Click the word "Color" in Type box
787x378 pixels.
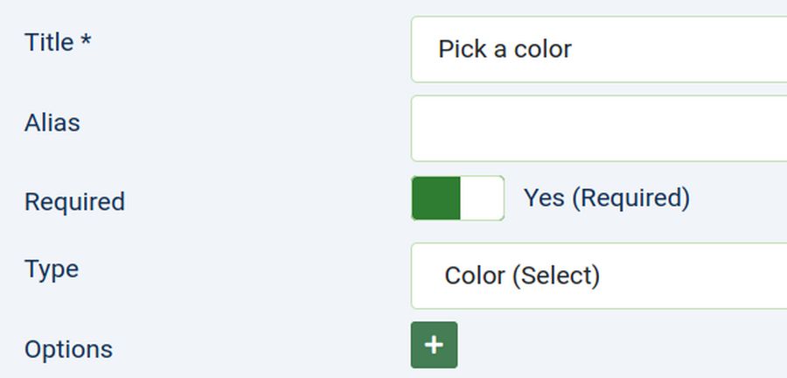(475, 276)
